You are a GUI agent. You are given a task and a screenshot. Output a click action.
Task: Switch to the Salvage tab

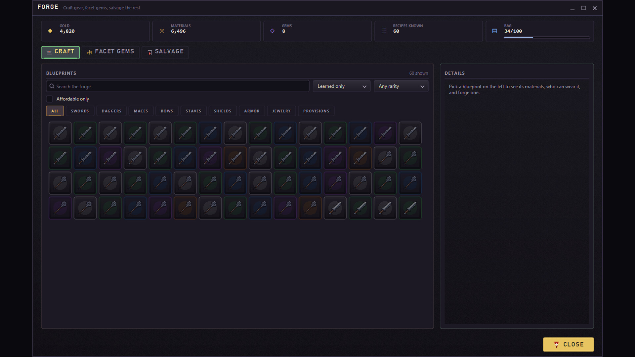(x=165, y=52)
